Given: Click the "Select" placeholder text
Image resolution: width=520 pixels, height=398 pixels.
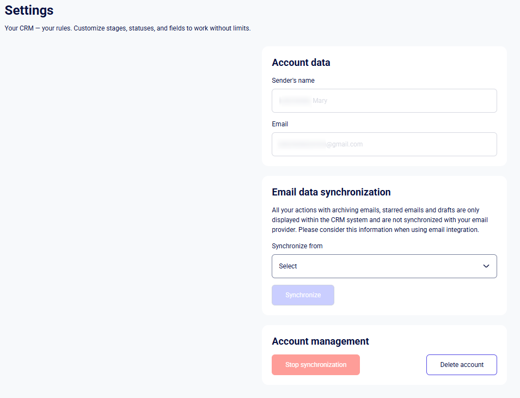Looking at the screenshot, I should coord(288,266).
